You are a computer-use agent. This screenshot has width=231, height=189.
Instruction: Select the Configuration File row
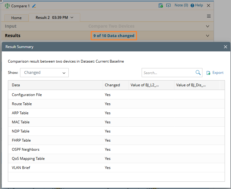point(27,95)
